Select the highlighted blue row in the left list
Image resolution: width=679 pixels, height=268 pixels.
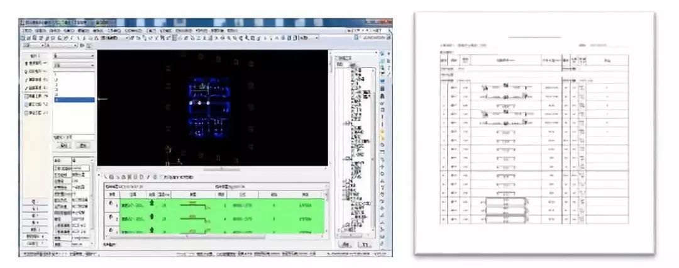pyautogui.click(x=74, y=100)
